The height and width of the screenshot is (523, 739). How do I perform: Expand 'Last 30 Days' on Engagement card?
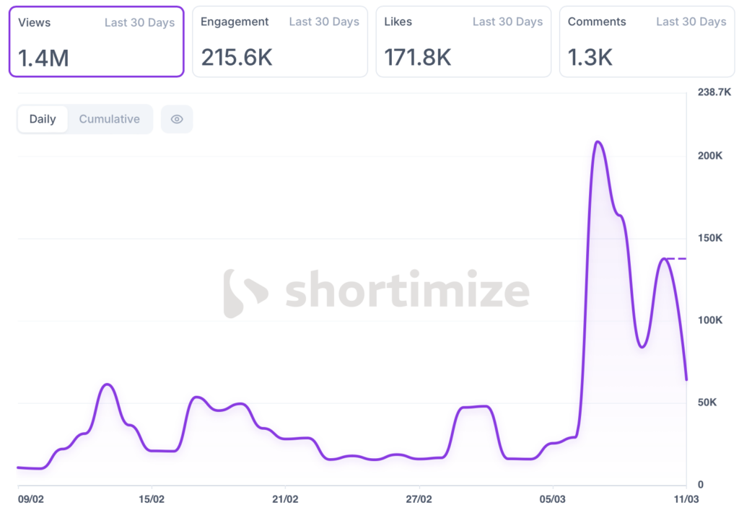(x=324, y=22)
